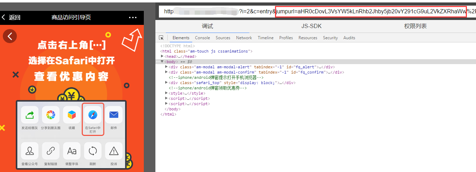Switch to the Elements tab
This screenshot has width=476, height=172.
(181, 38)
